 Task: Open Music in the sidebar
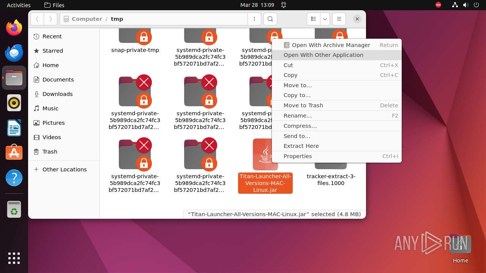(64, 108)
